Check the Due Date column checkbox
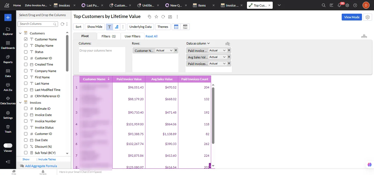The height and width of the screenshot is (175, 374). click(x=26, y=140)
